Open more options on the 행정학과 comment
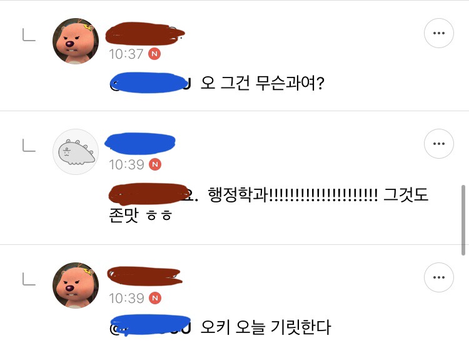Image resolution: width=469 pixels, height=353 pixels. point(439,144)
